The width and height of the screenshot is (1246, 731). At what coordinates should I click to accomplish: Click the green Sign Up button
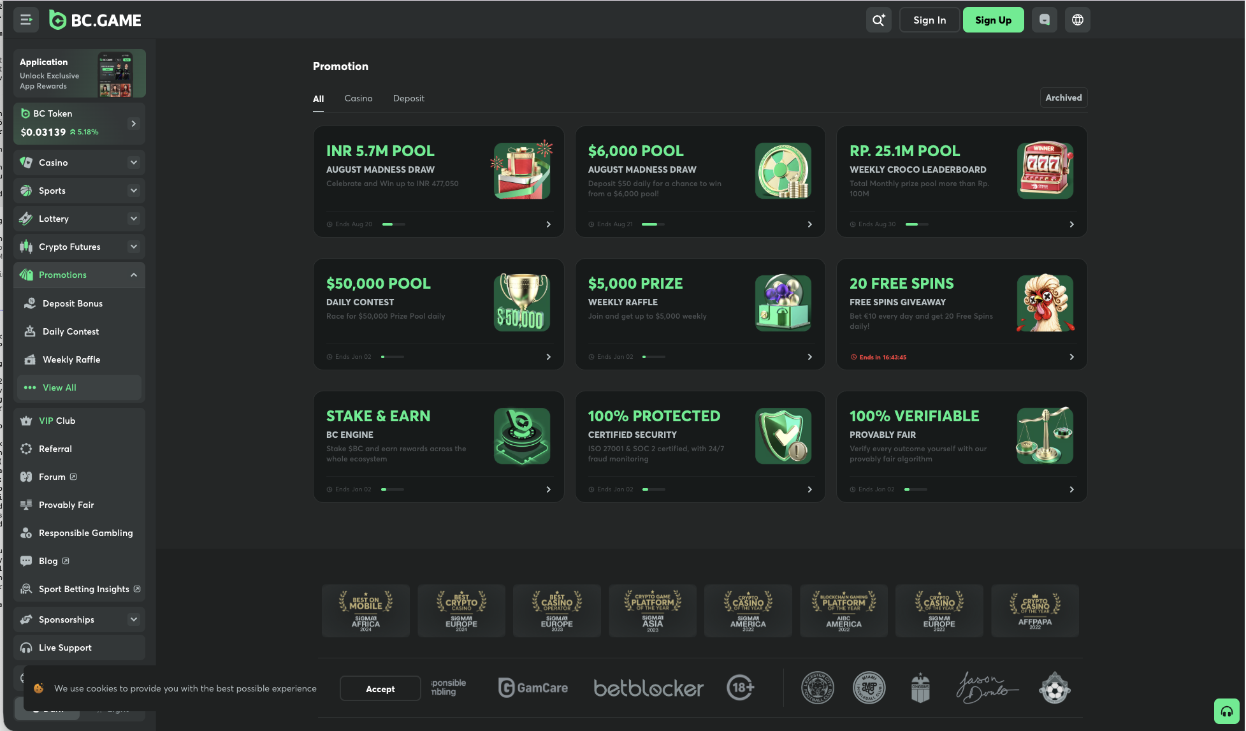(x=993, y=20)
